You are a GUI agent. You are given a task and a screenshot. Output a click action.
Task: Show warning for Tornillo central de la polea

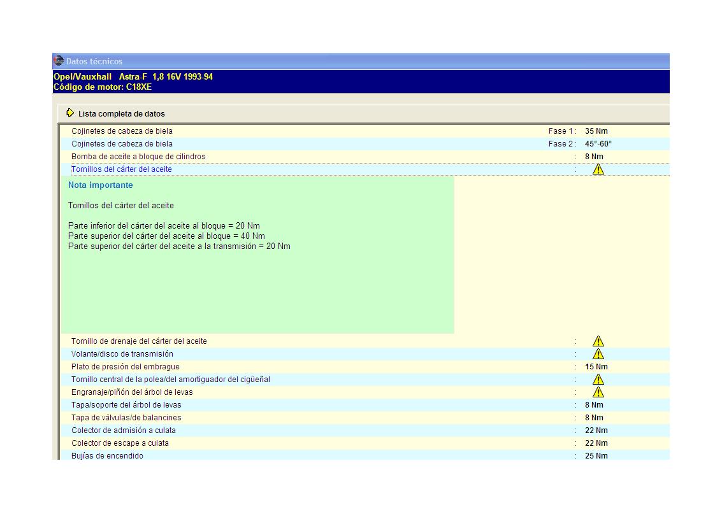coord(598,380)
